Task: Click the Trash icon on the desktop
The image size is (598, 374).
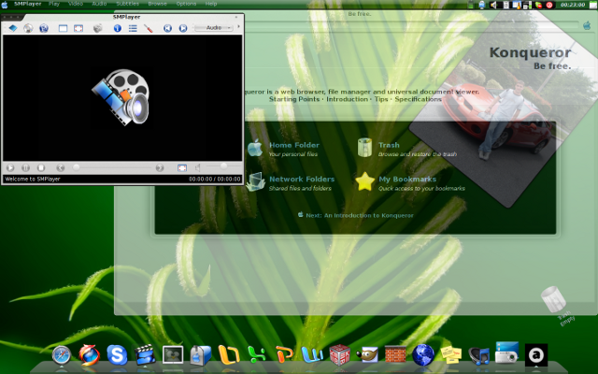Action: [553, 299]
